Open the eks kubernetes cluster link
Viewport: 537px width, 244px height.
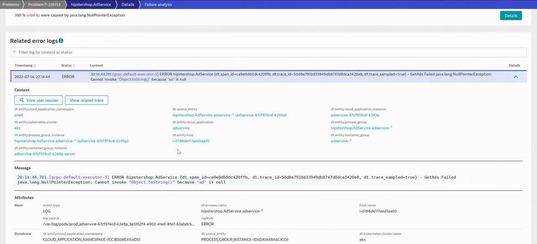pyautogui.click(x=17, y=128)
